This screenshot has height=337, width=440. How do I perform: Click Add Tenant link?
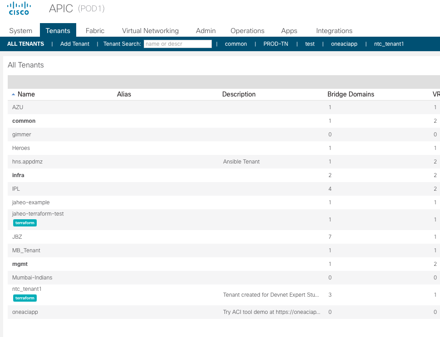pyautogui.click(x=75, y=43)
